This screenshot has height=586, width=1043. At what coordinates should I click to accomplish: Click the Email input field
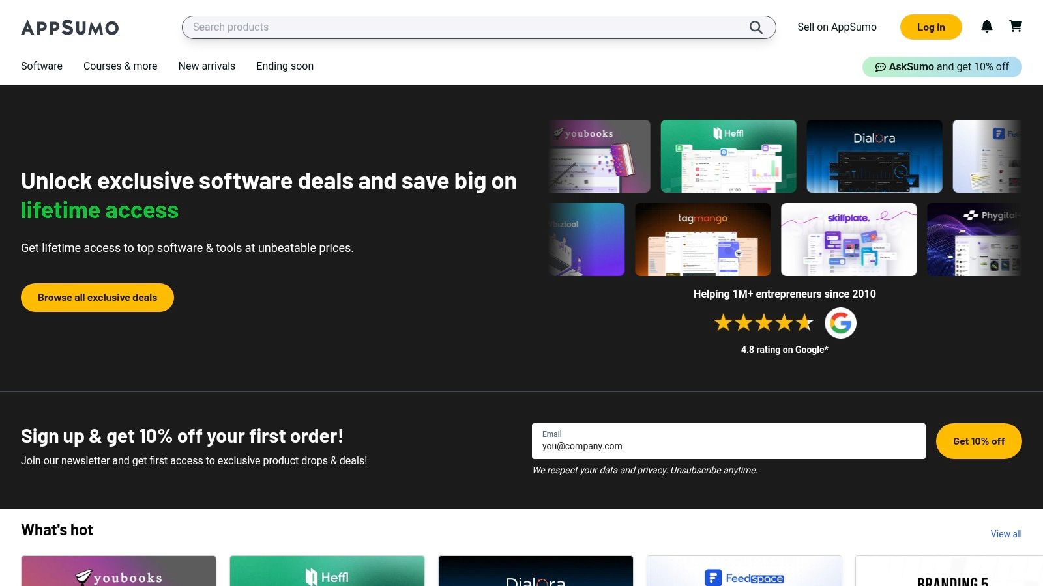click(x=729, y=441)
